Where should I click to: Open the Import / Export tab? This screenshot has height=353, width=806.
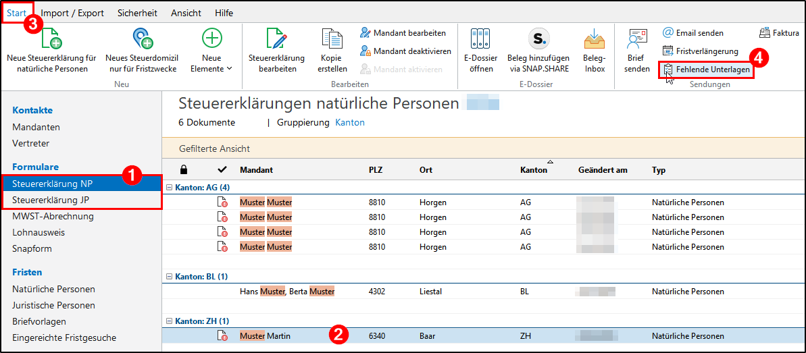[x=72, y=13]
